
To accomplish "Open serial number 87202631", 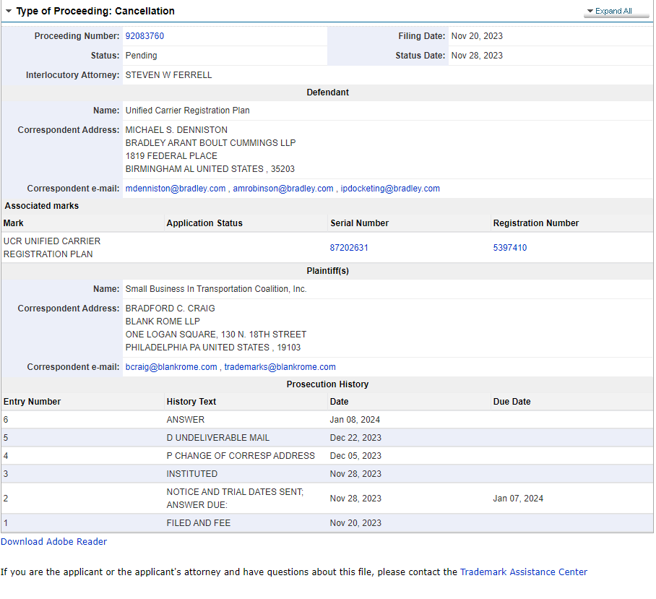I will click(349, 248).
